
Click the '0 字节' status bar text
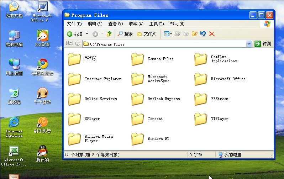[x=196, y=155]
